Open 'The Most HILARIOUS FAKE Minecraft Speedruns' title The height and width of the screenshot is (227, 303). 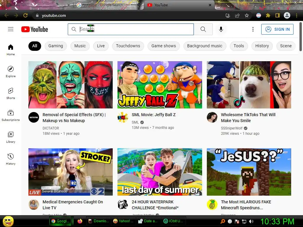[x=246, y=205]
